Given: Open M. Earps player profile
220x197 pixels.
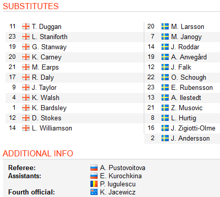Looking at the screenshot, I should [45, 67].
